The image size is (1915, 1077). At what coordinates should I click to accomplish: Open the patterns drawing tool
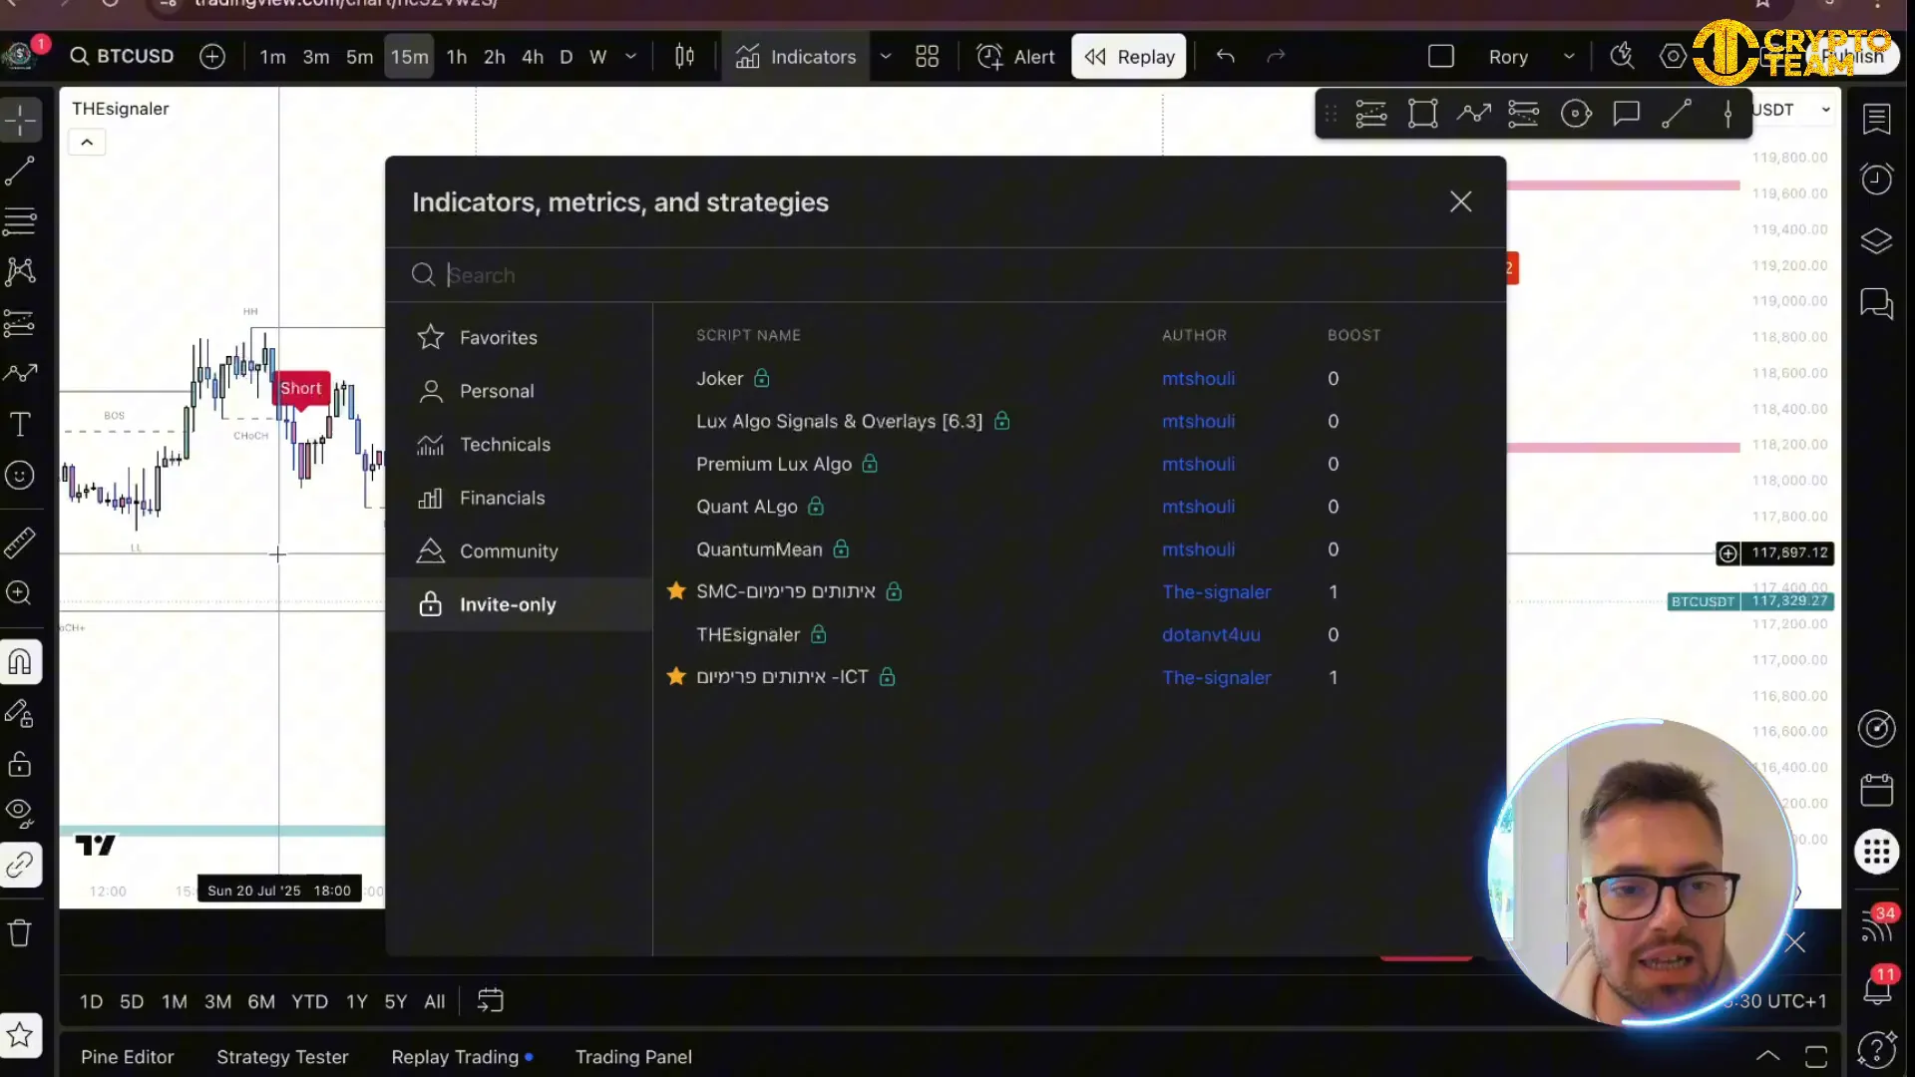point(20,271)
